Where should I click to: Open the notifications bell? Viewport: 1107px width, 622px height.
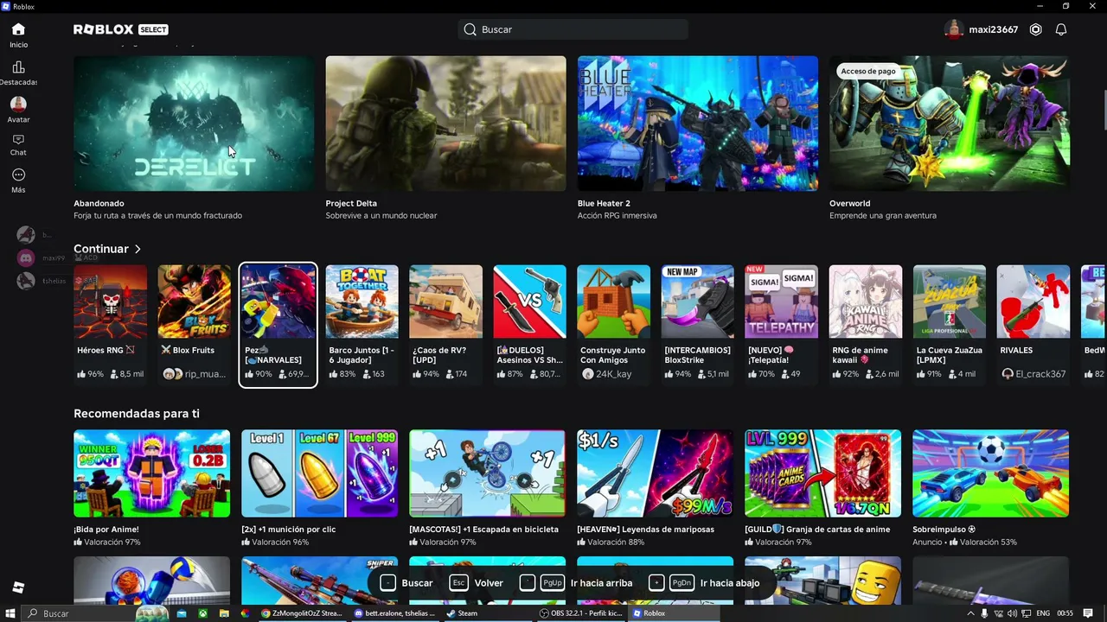1061,29
